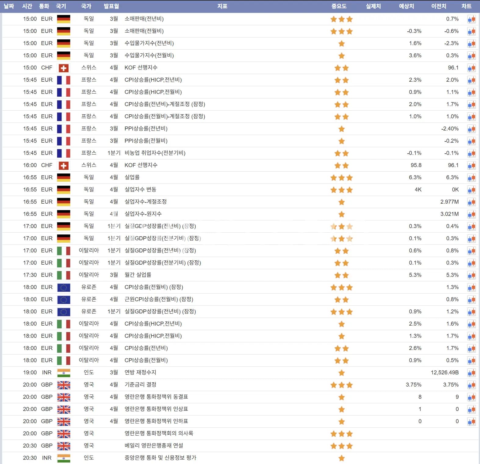This screenshot has width=480, height=464.
Task: Open 영란은행 통화정책회의 의사록 indicator
Action: click(x=159, y=433)
